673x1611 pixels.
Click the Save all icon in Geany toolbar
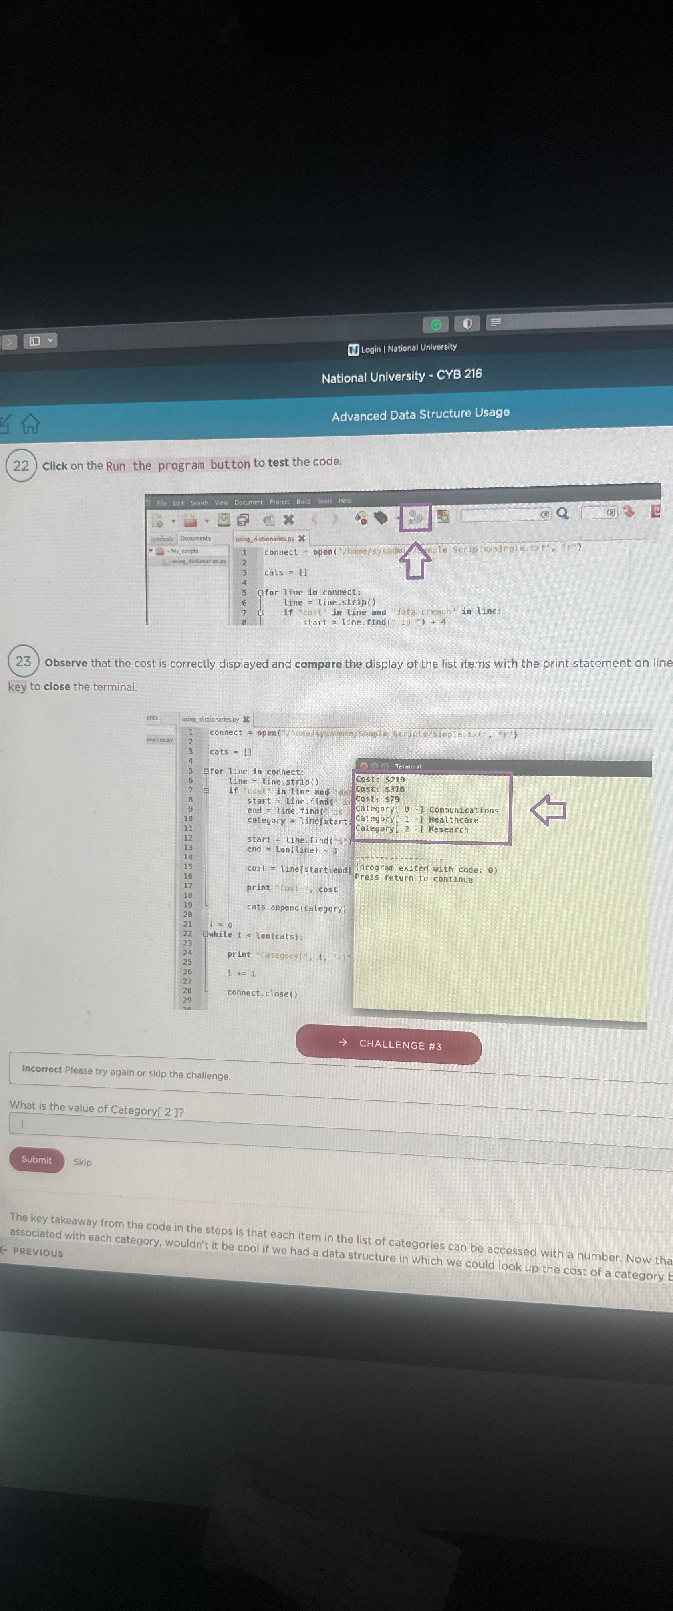(243, 520)
